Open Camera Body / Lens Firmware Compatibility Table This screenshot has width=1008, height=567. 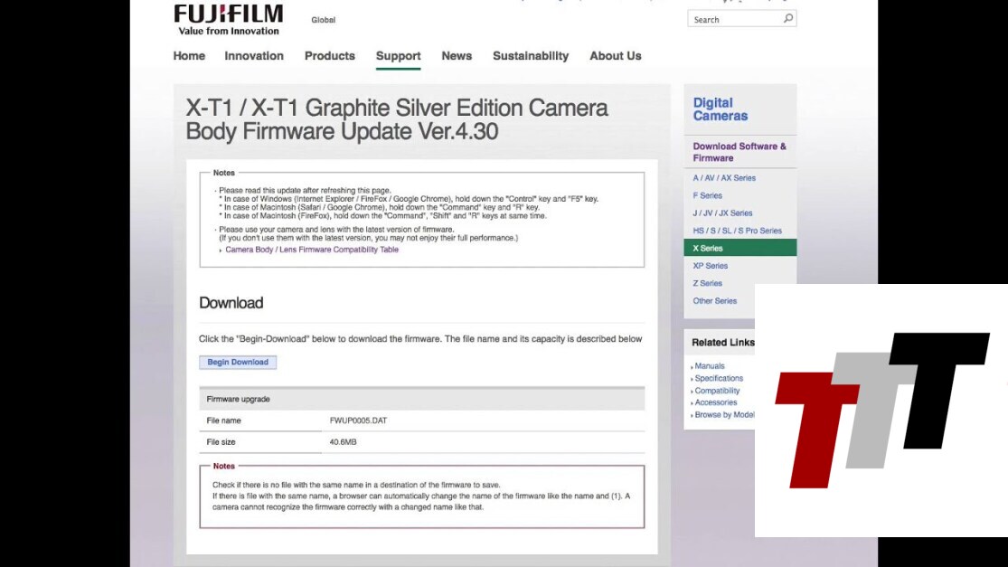click(311, 250)
